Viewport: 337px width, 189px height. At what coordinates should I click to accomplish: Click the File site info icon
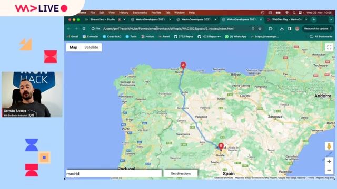(x=96, y=29)
